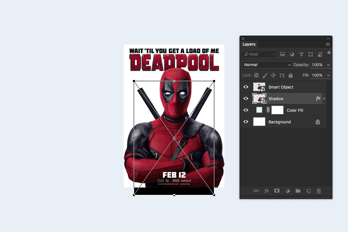
Task: Click top-right transform corner handle
Action: pos(214,81)
